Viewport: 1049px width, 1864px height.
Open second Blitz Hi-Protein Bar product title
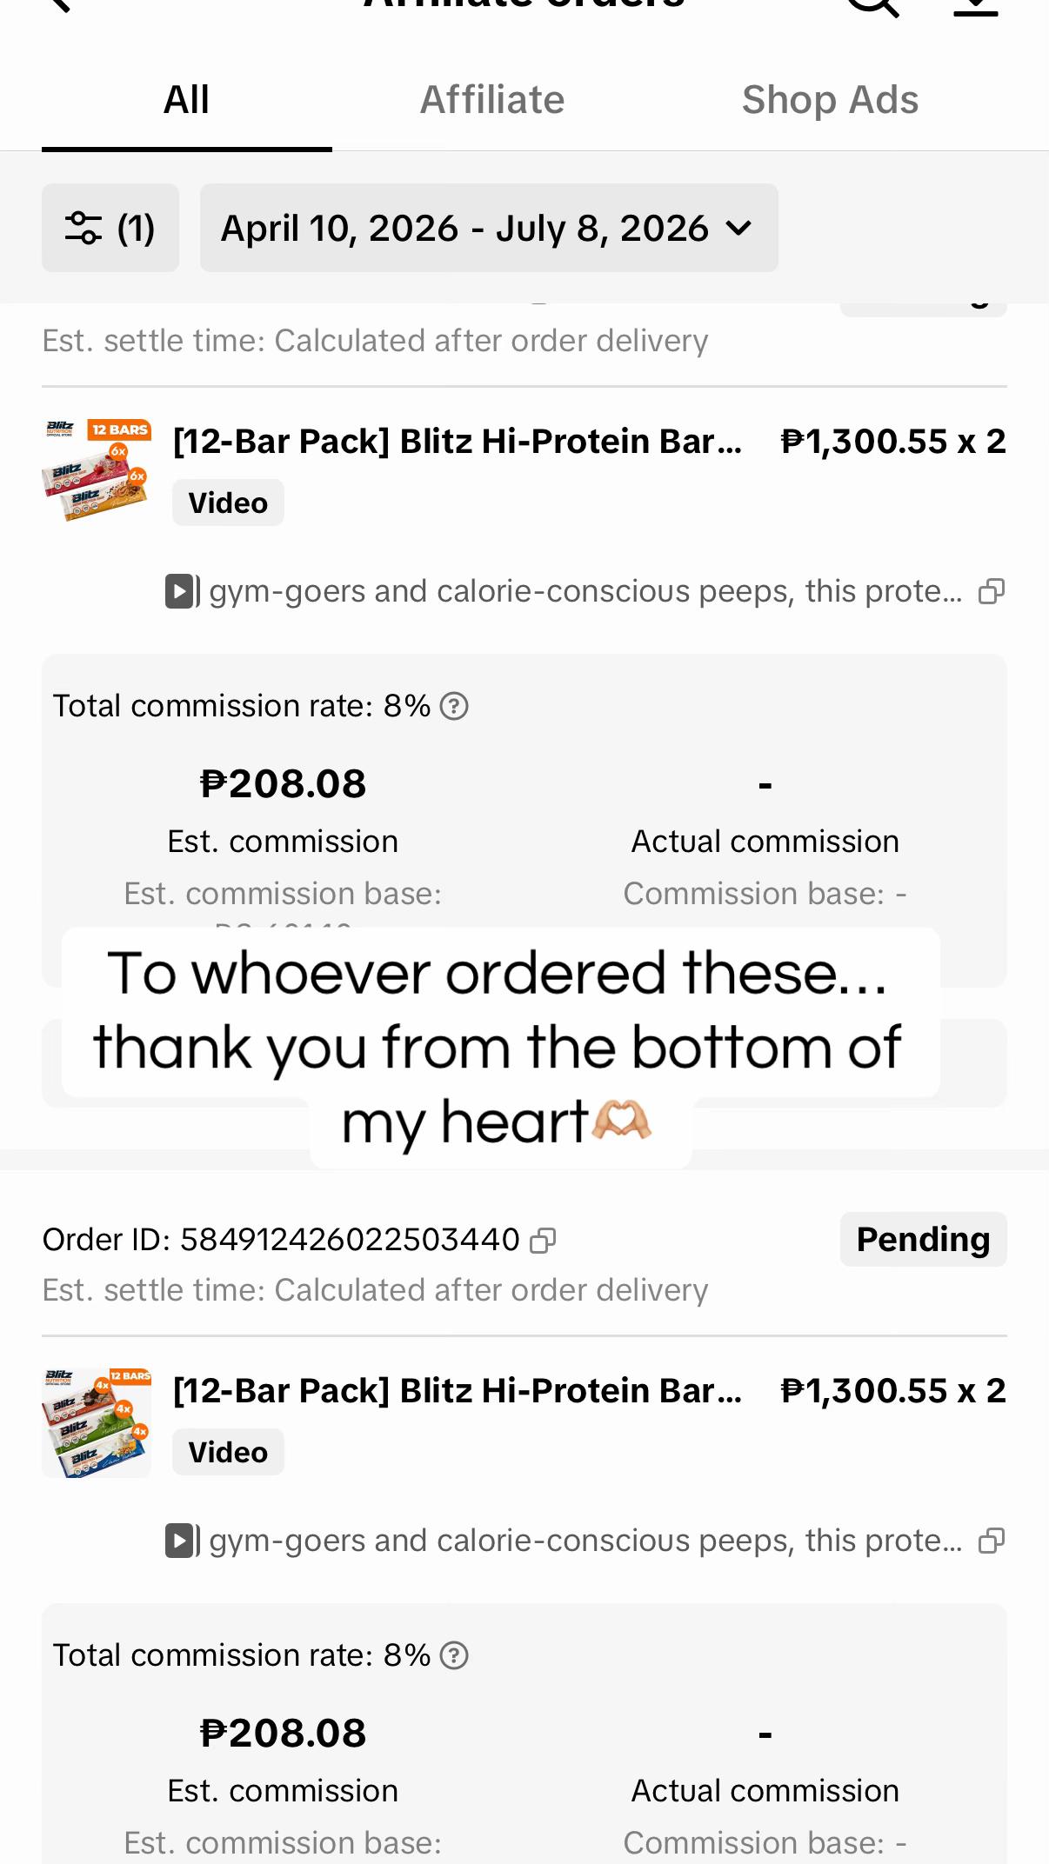[458, 1391]
